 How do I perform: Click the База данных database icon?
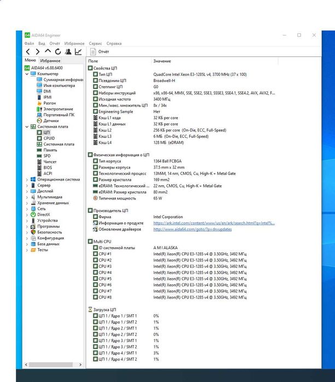(33, 244)
